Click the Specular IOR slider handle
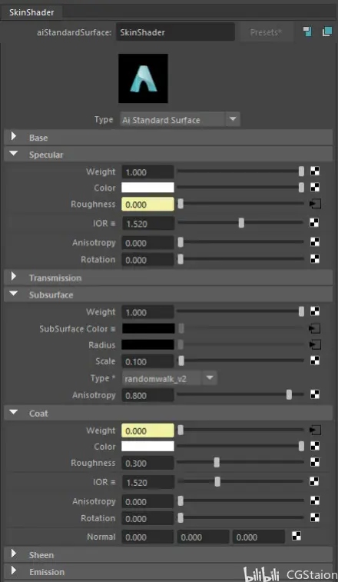This screenshot has width=338, height=582. [241, 223]
